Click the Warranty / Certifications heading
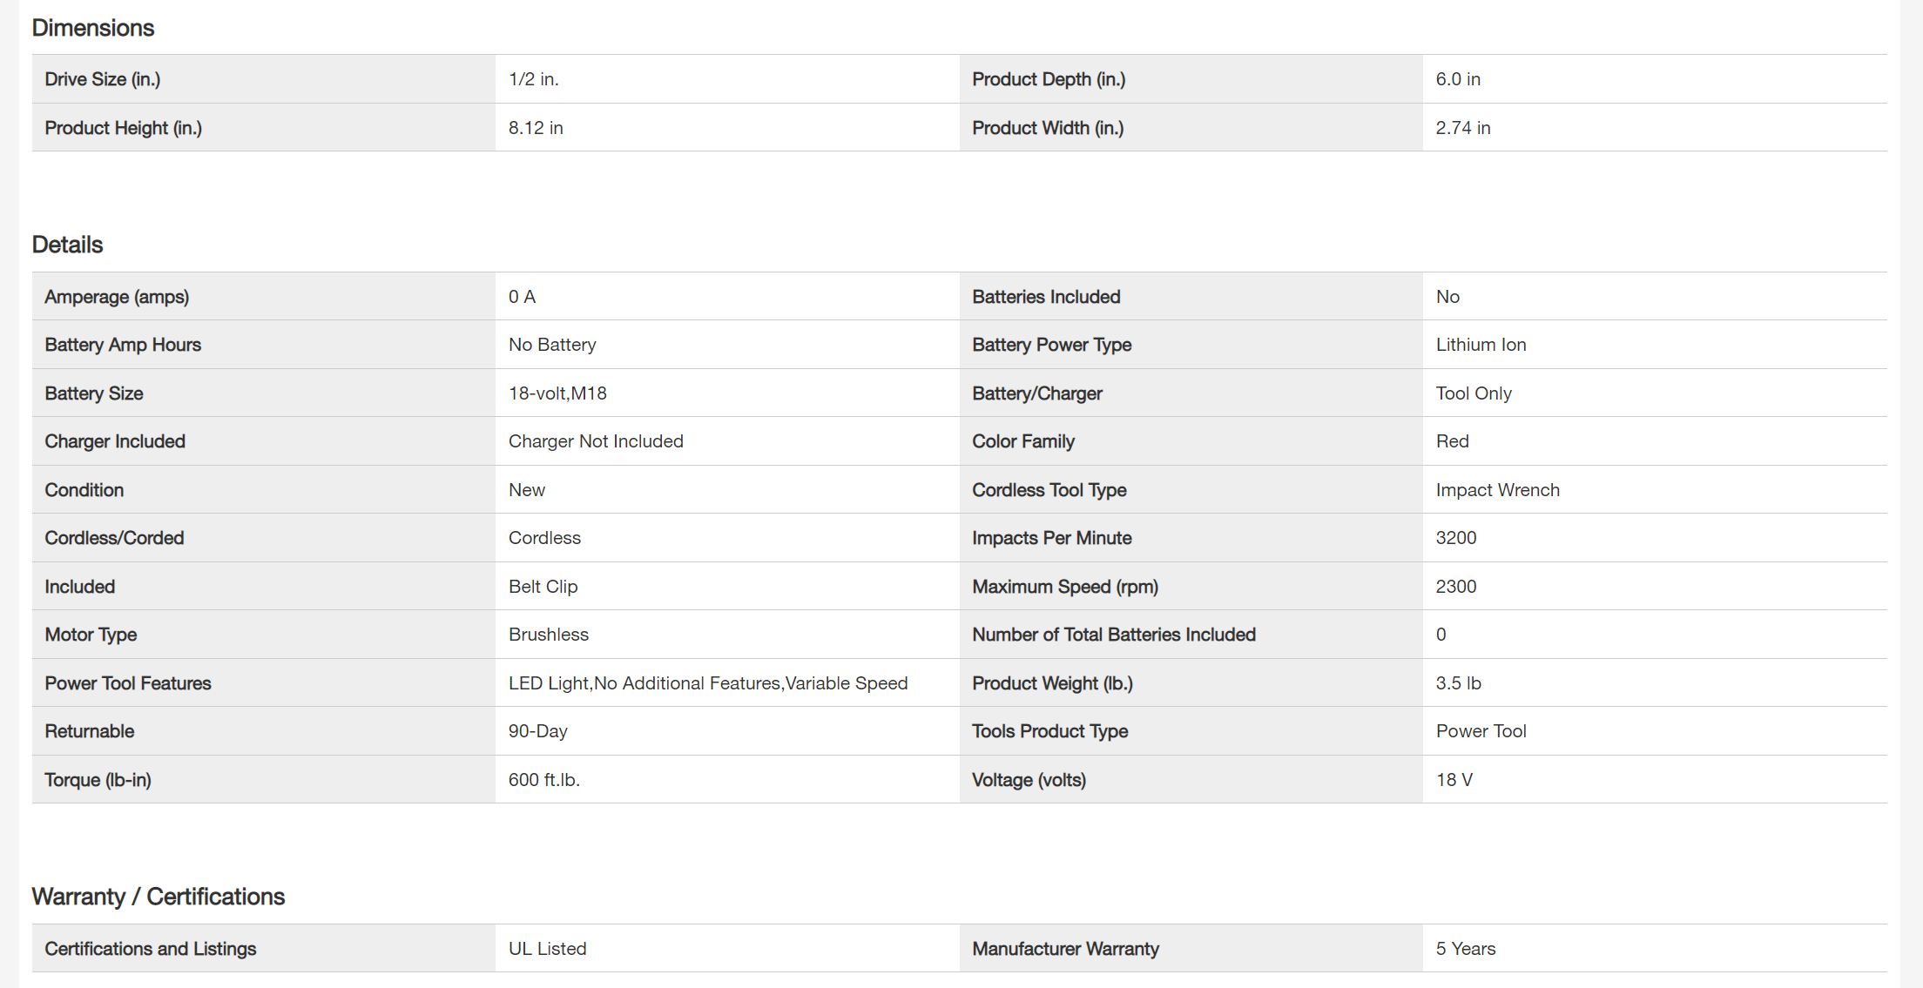 (158, 897)
